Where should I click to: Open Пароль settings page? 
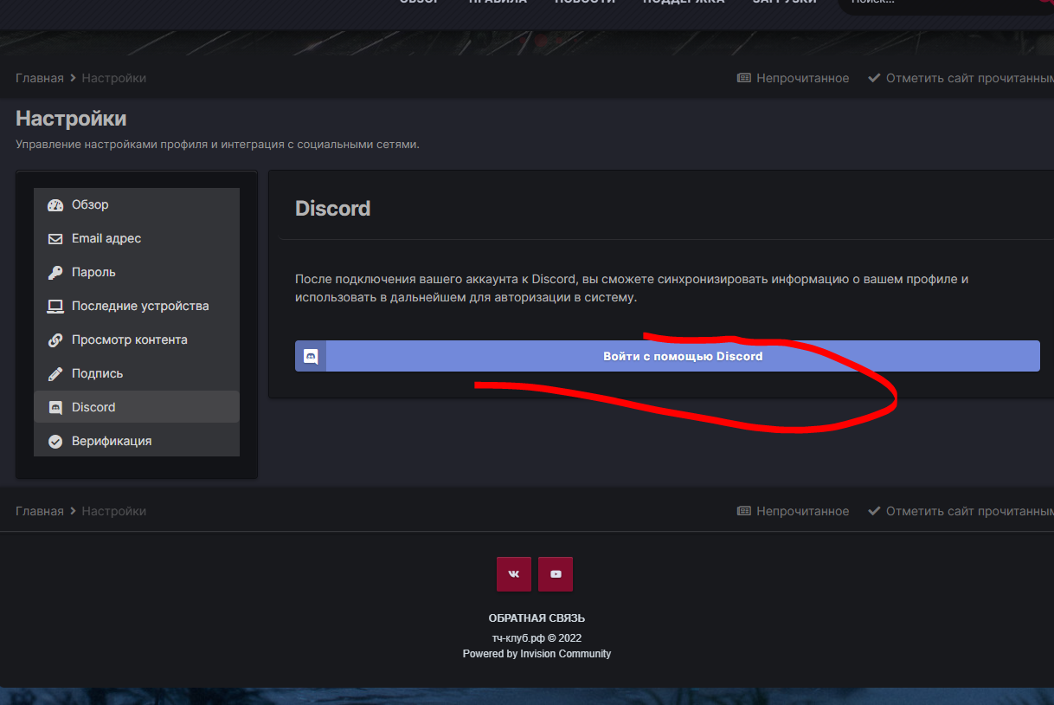93,273
